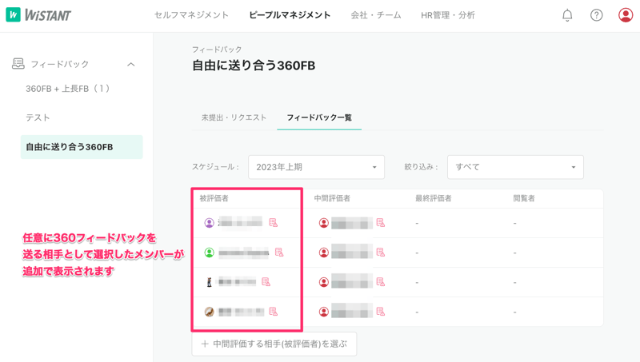Screen dimensions: 640x362
Task: Open the help question mark icon
Action: coord(596,15)
